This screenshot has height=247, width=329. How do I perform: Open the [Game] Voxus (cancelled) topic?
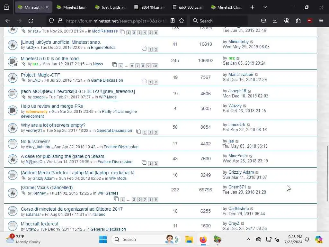(47, 188)
